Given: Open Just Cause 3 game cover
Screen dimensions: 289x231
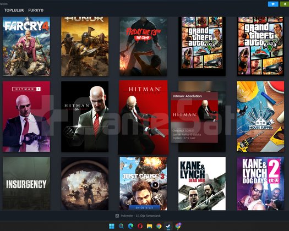Looking at the screenshot, I should pyautogui.click(x=143, y=180).
